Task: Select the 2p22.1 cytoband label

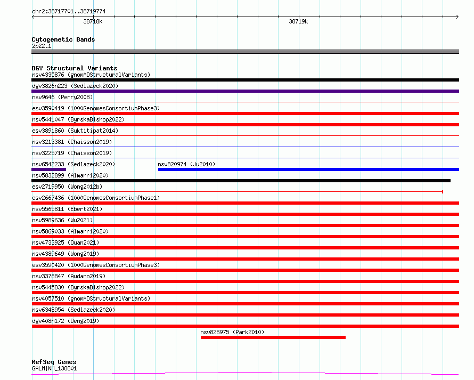Action: pos(42,46)
